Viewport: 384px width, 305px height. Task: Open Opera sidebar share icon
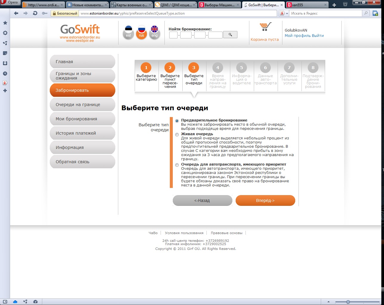coord(5,43)
